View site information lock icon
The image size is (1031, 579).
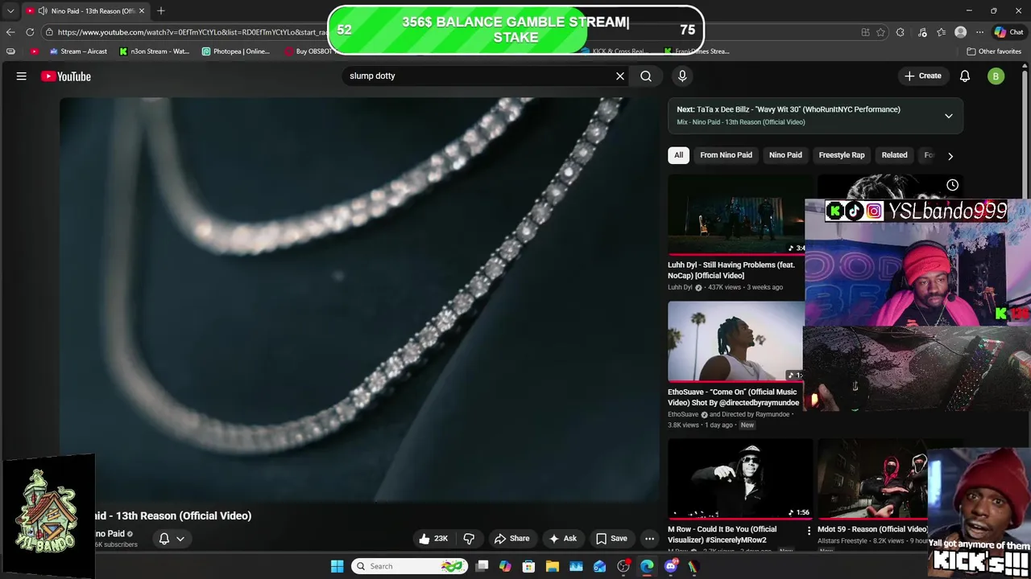click(x=49, y=32)
